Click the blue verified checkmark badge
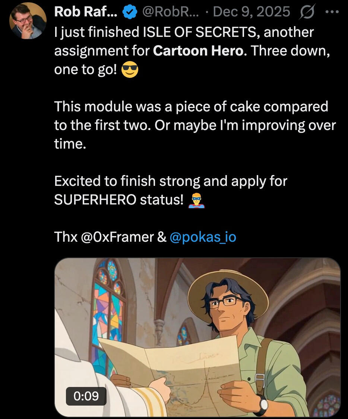Viewport: 348px width, 419px height. point(129,12)
